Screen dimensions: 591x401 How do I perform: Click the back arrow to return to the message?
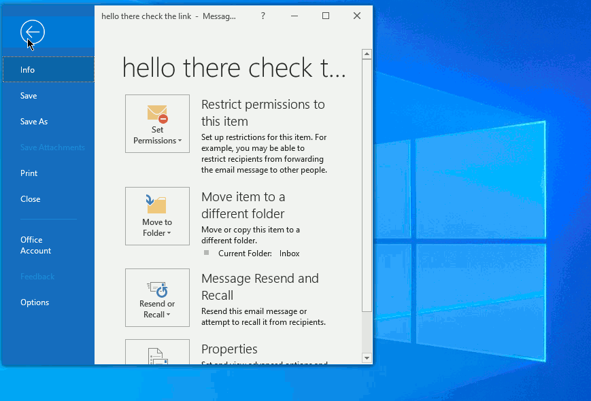[32, 32]
